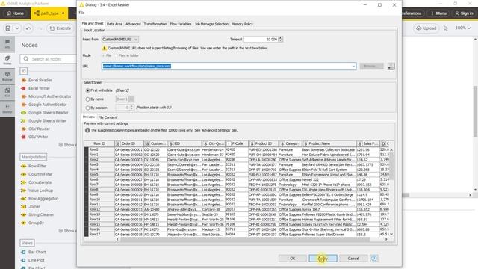Viewport: 478px width, 269px height.
Task: Click the Concatenate node icon
Action: click(x=23, y=182)
